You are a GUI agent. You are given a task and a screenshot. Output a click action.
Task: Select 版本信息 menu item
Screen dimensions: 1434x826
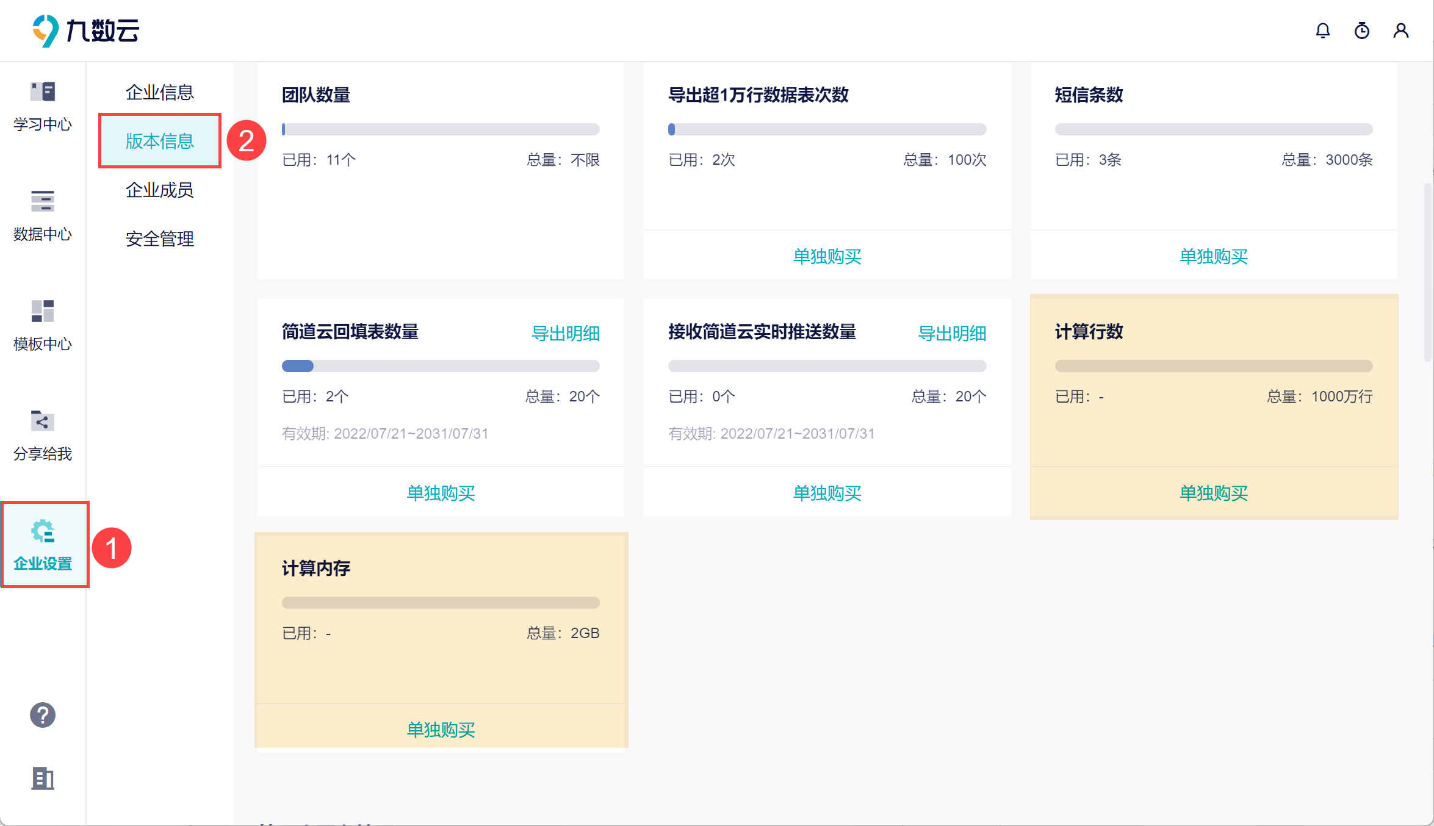coord(159,141)
